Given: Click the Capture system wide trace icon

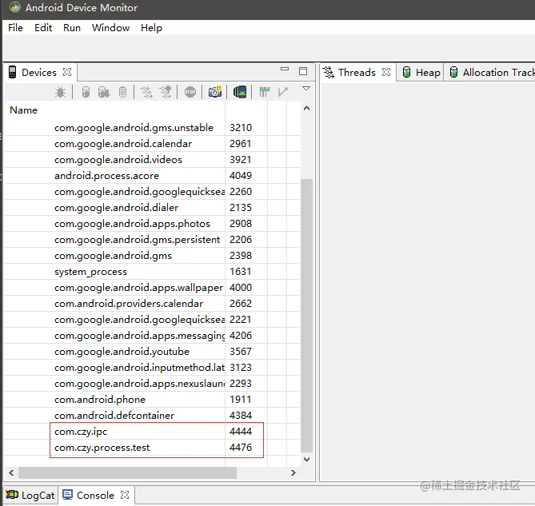Looking at the screenshot, I should (264, 92).
